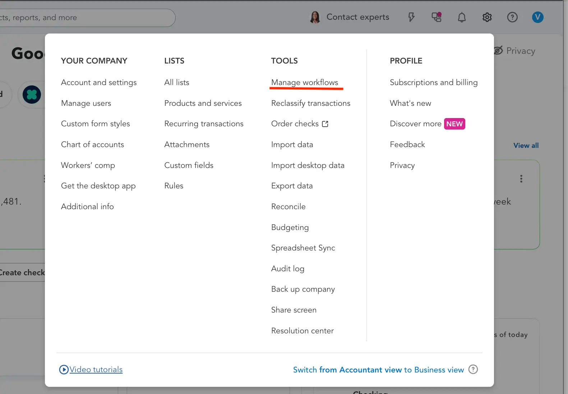Select Order checks
The image size is (568, 394).
pyautogui.click(x=295, y=124)
